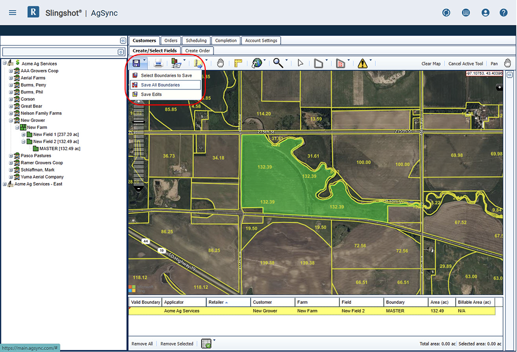Click the Remove All button

tap(142, 344)
